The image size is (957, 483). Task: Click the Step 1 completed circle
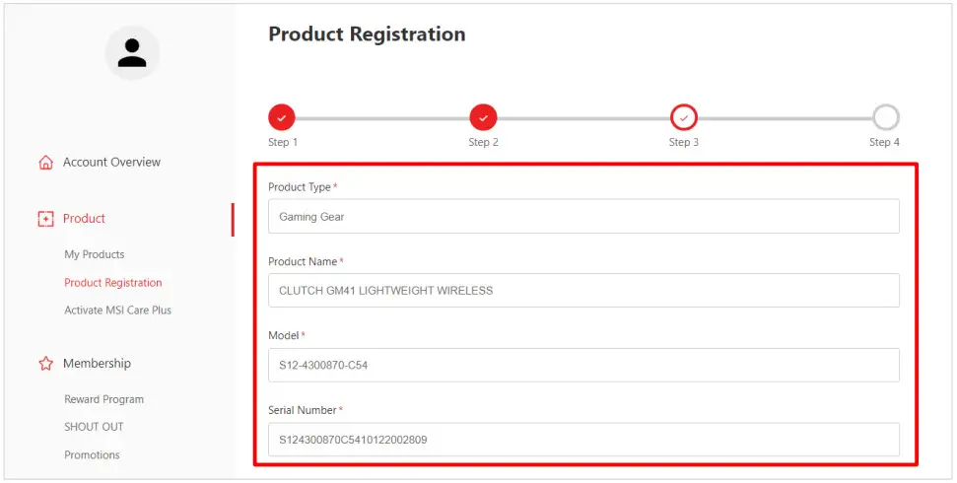(282, 118)
